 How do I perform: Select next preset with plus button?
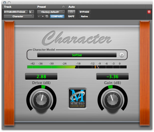click(x=43, y=16)
